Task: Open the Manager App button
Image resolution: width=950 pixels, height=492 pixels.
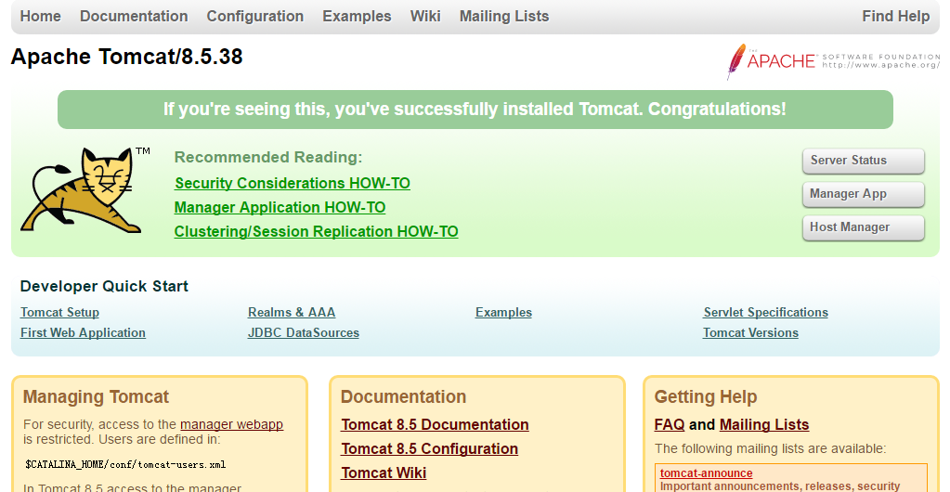Action: coord(863,194)
